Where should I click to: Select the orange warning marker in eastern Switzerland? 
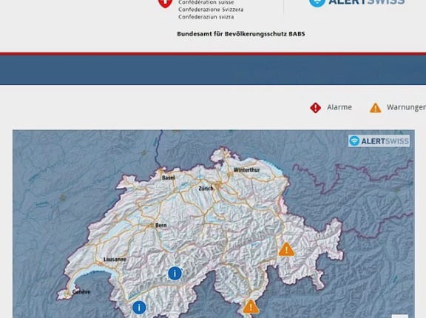[x=286, y=249]
